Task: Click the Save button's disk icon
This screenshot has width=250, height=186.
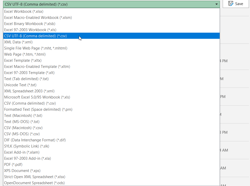Action: tap(231, 4)
